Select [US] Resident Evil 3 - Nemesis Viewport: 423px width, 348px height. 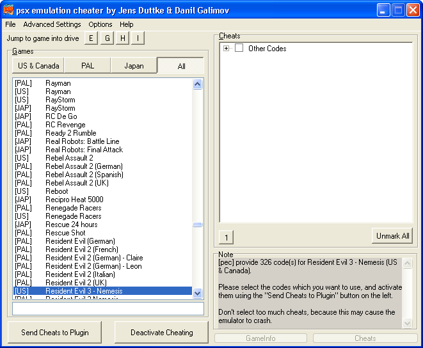[x=103, y=291]
